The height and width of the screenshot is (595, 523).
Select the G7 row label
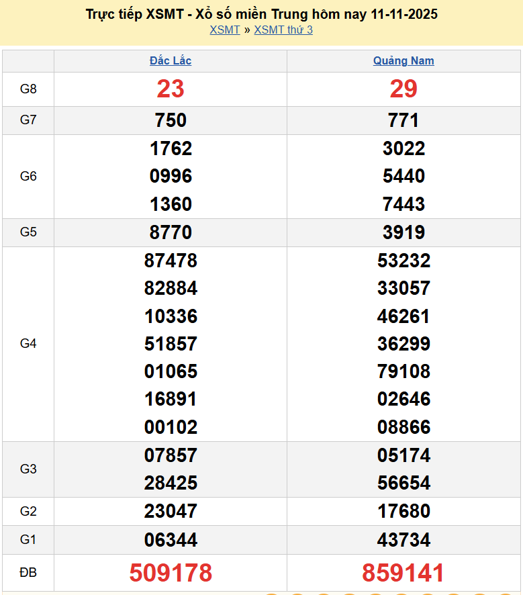[x=28, y=120]
